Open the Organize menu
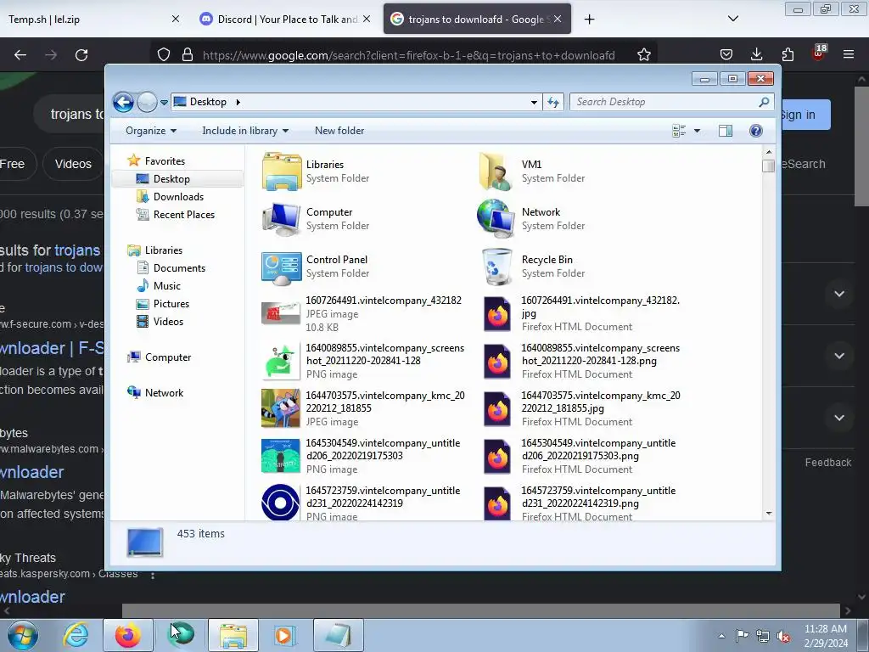Image resolution: width=869 pixels, height=652 pixels. tap(151, 131)
